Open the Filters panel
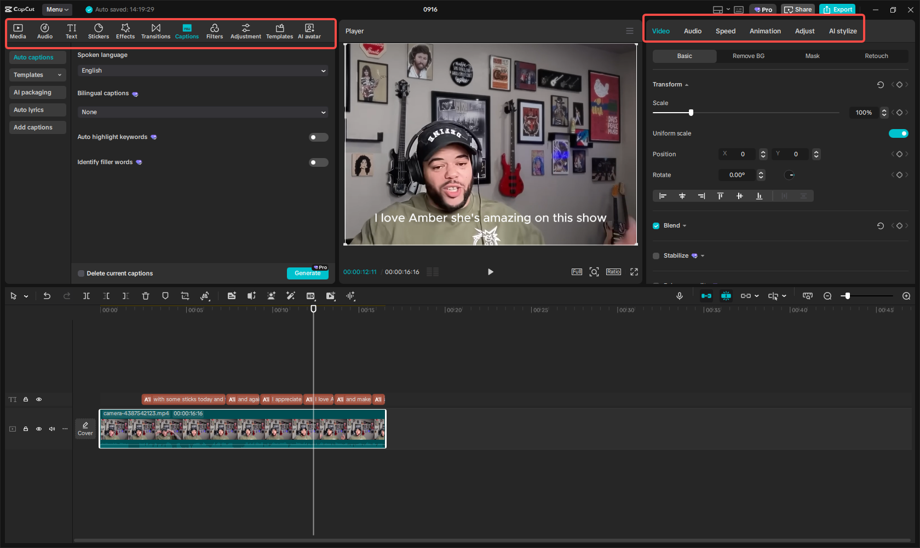Viewport: 920px width, 548px height. (x=215, y=31)
